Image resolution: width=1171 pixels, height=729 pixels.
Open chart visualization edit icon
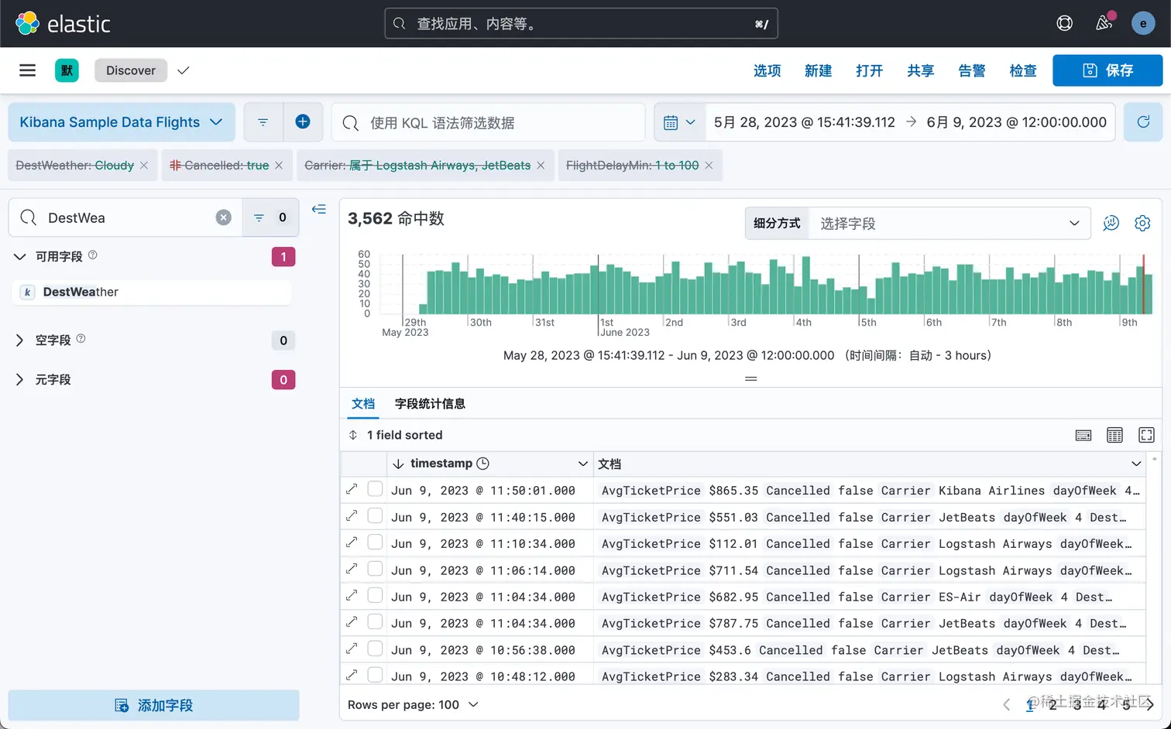pos(1111,223)
